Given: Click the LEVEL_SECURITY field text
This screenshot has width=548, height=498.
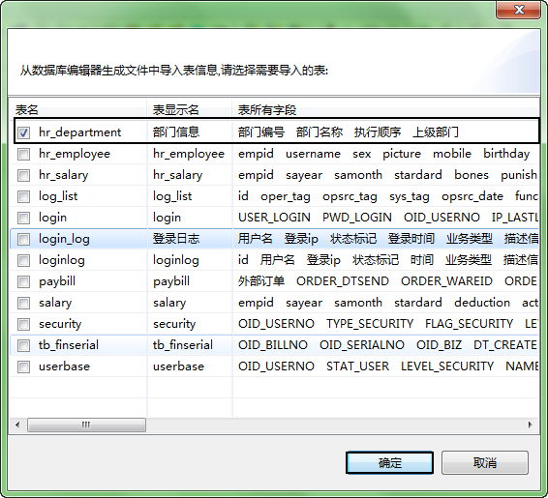Looking at the screenshot, I should tap(447, 366).
